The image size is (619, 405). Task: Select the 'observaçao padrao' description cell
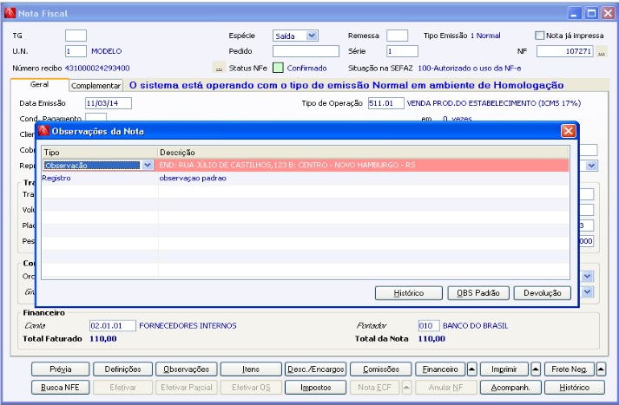tap(363, 178)
